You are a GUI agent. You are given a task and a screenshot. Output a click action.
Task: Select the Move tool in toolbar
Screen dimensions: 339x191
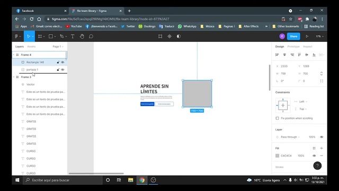(28, 37)
